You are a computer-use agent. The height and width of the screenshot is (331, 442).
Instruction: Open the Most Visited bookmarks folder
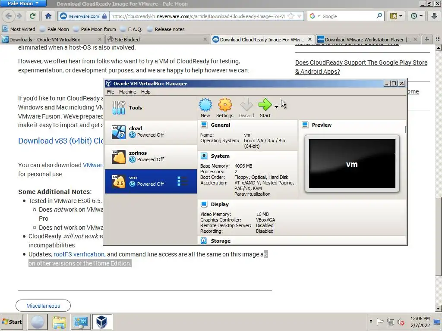pos(19,29)
